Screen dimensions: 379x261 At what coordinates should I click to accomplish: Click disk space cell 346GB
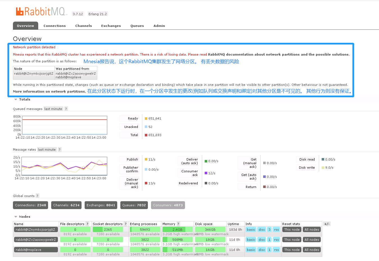(x=210, y=230)
